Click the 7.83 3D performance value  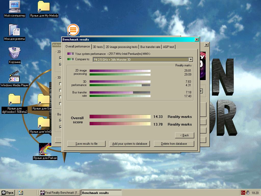(x=188, y=81)
